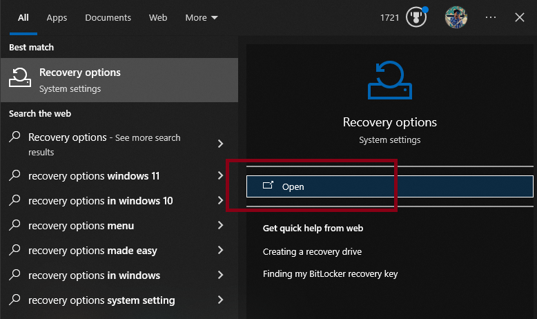Click the rewards points value 1721
Image resolution: width=537 pixels, height=319 pixels.
pyautogui.click(x=390, y=17)
